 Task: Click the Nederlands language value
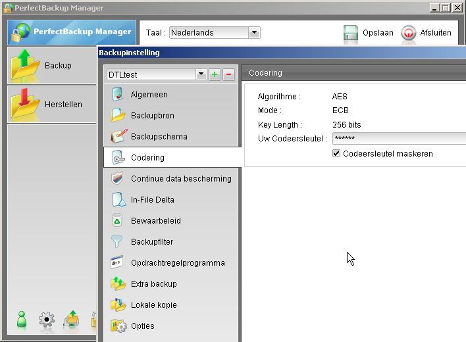(x=192, y=33)
